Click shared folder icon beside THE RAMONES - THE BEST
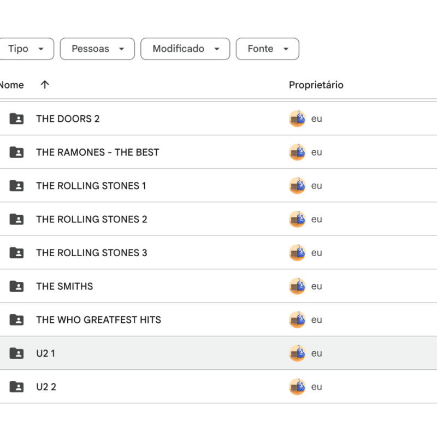Viewport: 437px width, 437px height. click(17, 152)
